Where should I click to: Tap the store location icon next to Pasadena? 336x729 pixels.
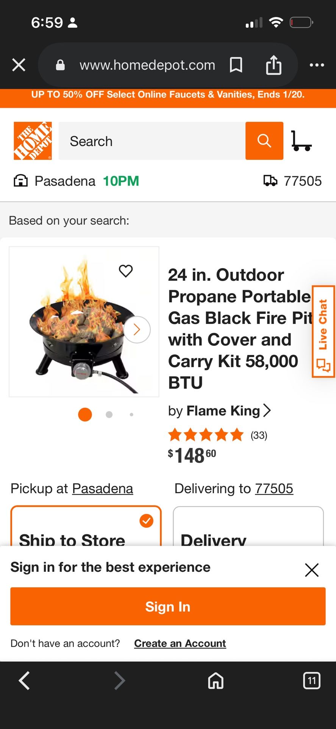click(x=21, y=181)
